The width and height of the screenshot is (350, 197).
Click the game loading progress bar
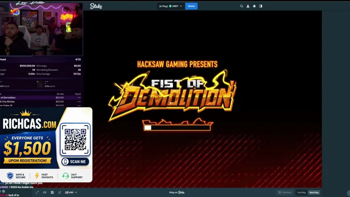click(177, 128)
